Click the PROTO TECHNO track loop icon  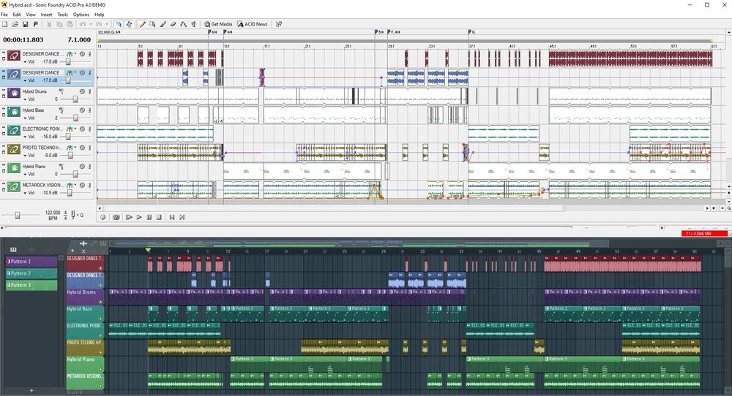point(14,150)
